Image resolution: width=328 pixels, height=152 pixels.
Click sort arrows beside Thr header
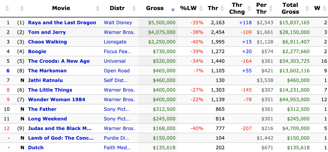[x=222, y=8]
